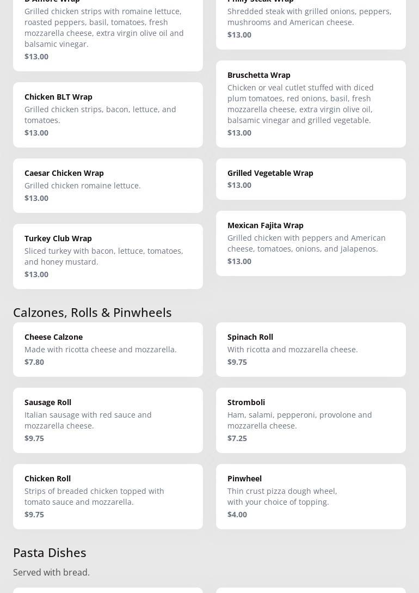Click the Pasta Dishes section heading

tap(50, 552)
